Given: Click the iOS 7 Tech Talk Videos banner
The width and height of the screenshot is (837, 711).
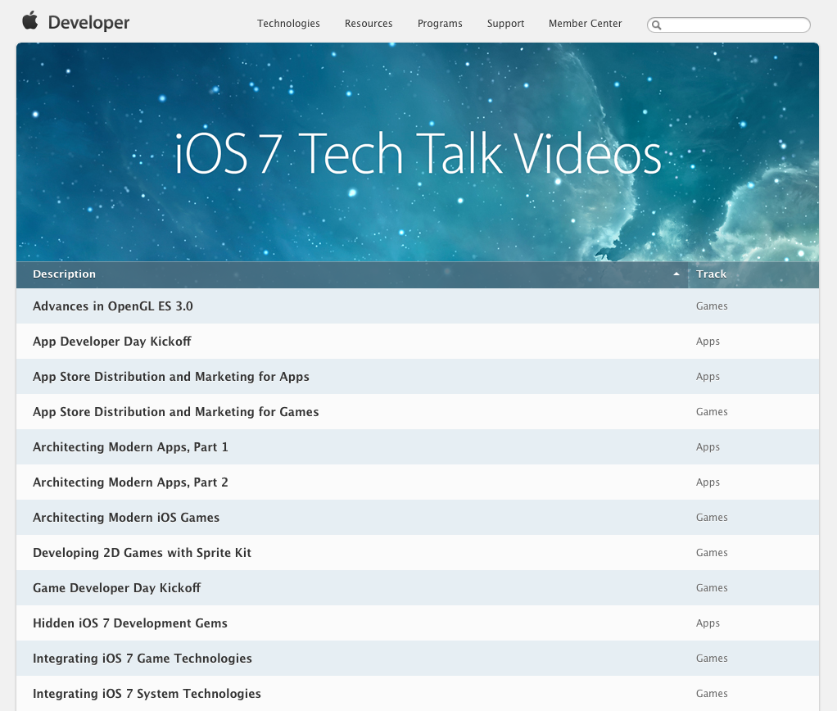Looking at the screenshot, I should pyautogui.click(x=418, y=154).
